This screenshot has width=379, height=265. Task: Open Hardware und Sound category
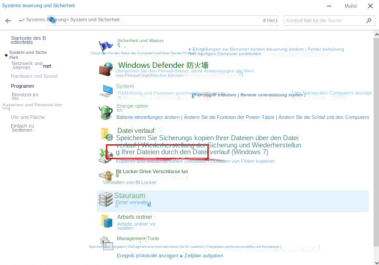pos(34,76)
